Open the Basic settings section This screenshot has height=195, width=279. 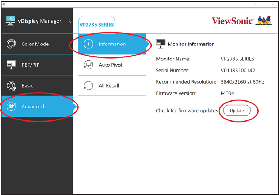point(37,85)
